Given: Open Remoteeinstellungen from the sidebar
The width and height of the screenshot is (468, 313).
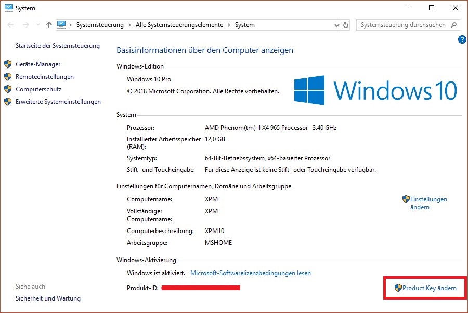Looking at the screenshot, I should (x=45, y=77).
